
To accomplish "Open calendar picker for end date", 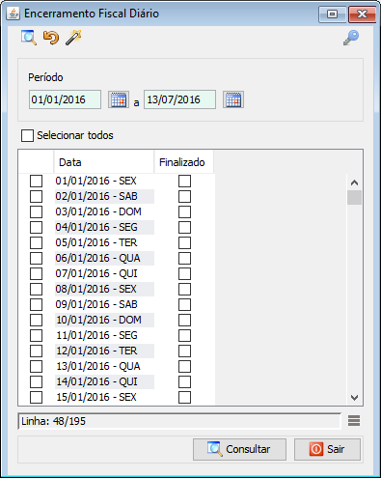I will tap(233, 99).
